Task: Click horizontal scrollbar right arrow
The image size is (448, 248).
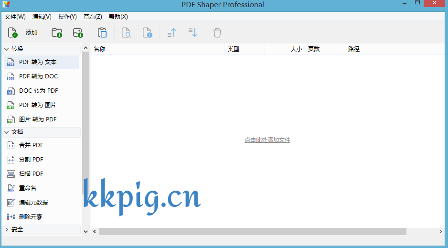Action: [x=440, y=231]
